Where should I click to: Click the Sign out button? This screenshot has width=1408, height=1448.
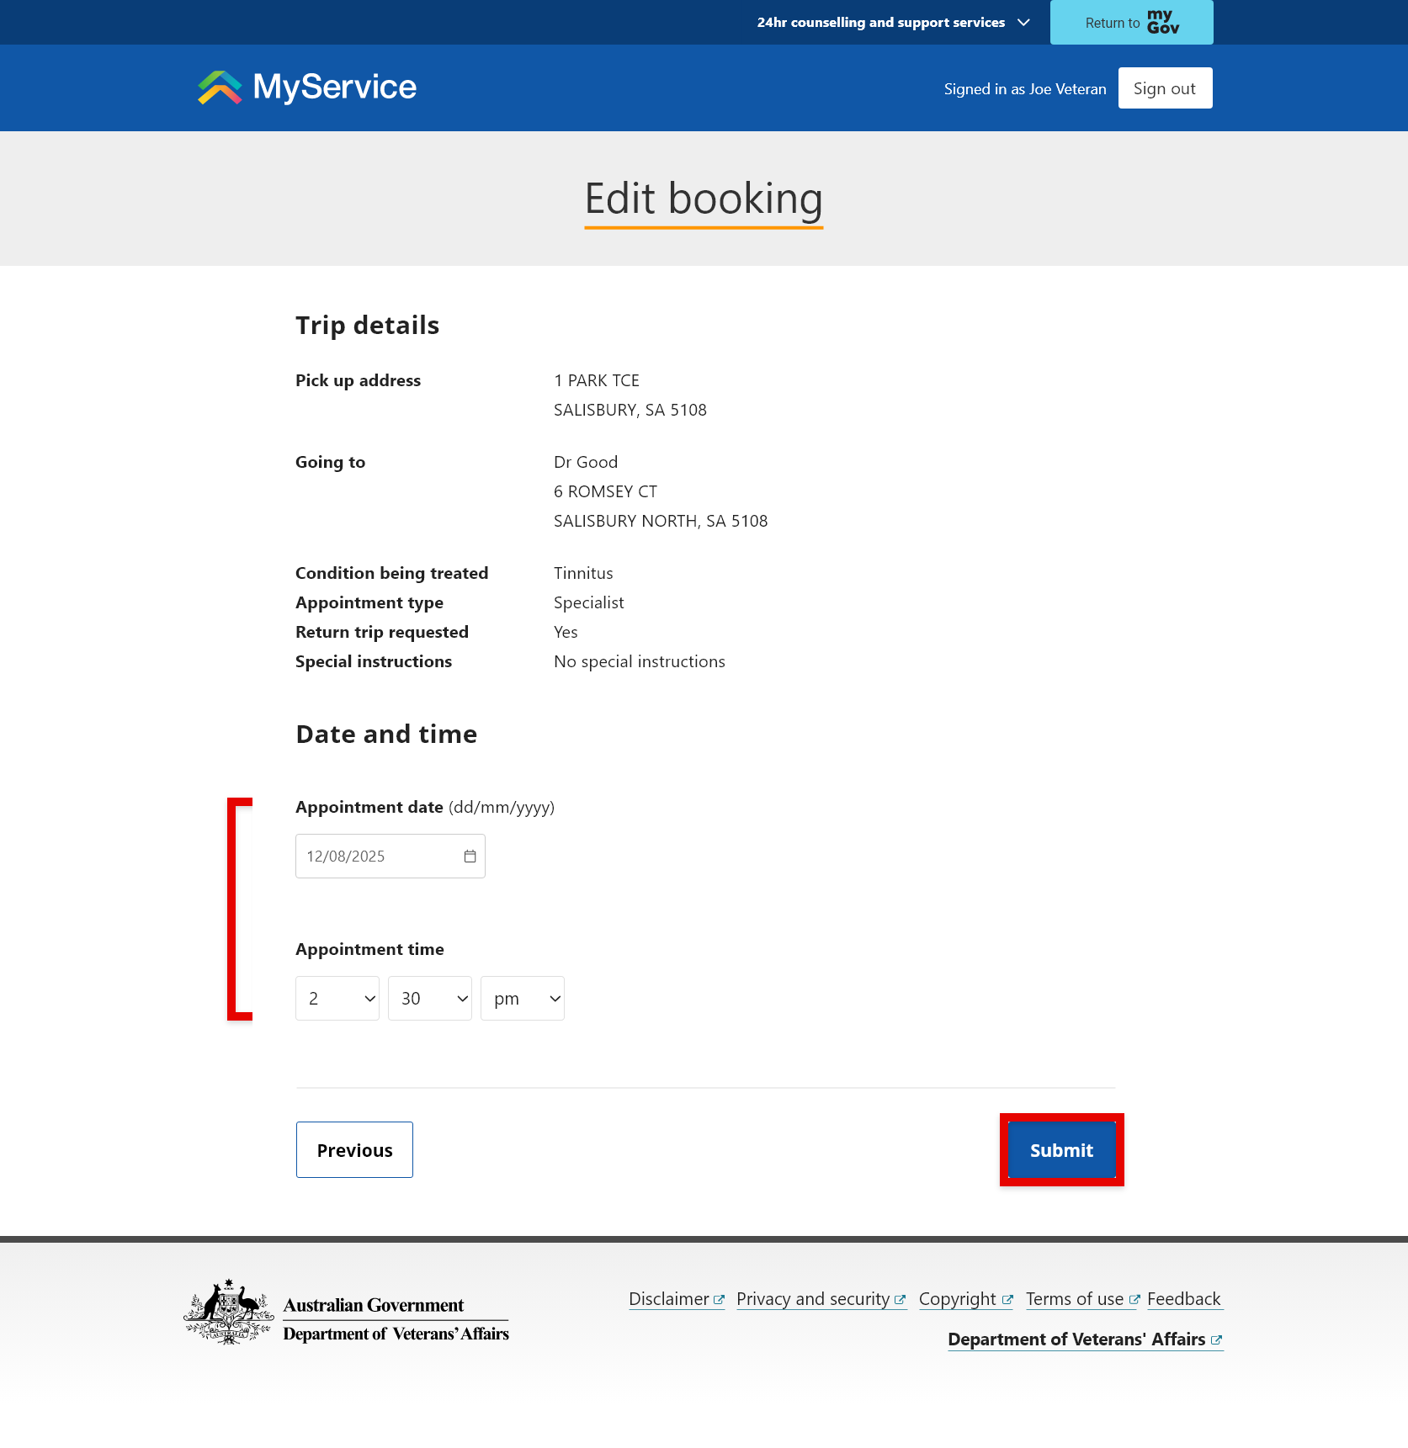coord(1164,88)
